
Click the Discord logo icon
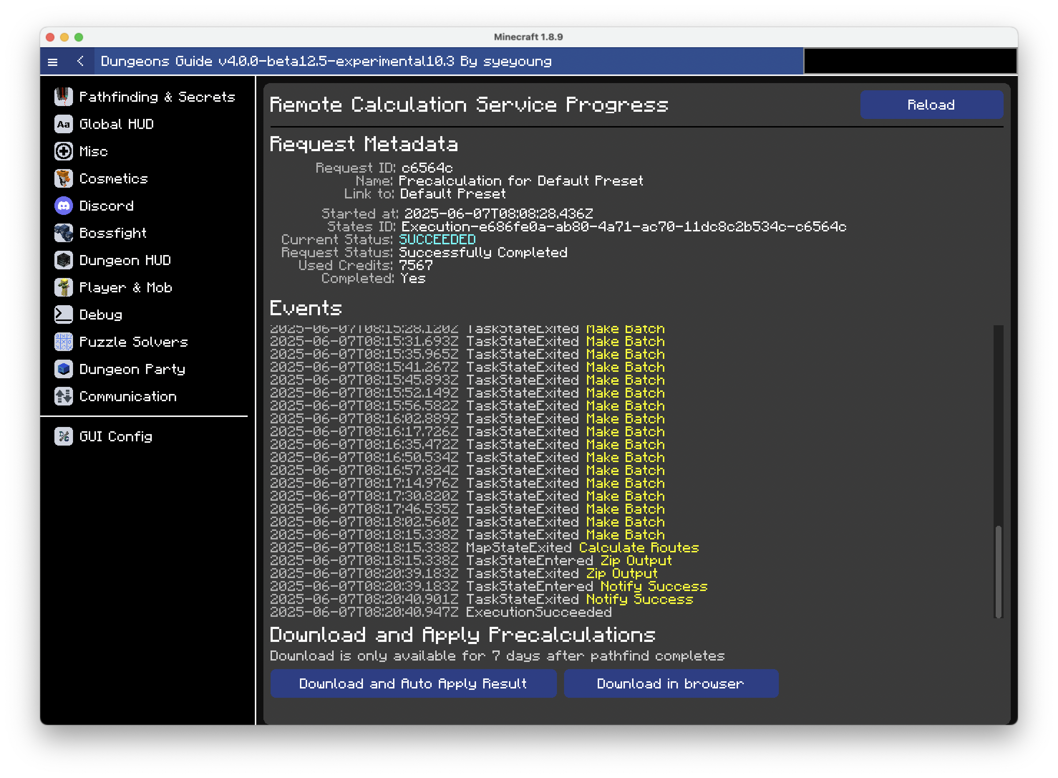(x=64, y=206)
